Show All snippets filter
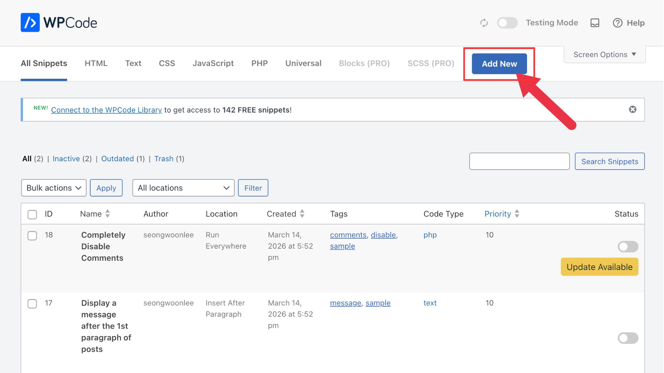The height and width of the screenshot is (373, 664). click(27, 159)
